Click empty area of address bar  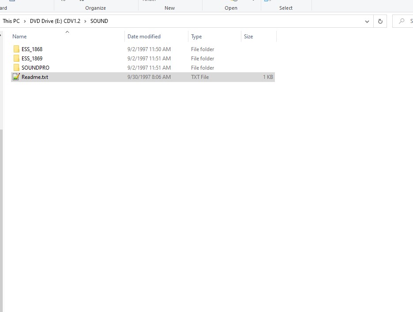[x=234, y=21]
